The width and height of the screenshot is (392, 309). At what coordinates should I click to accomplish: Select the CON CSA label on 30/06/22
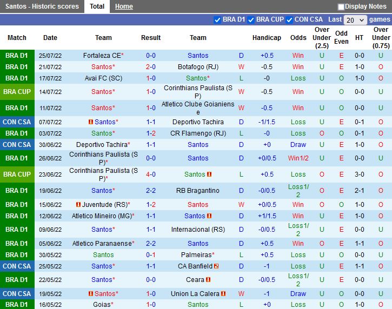pos(17,145)
